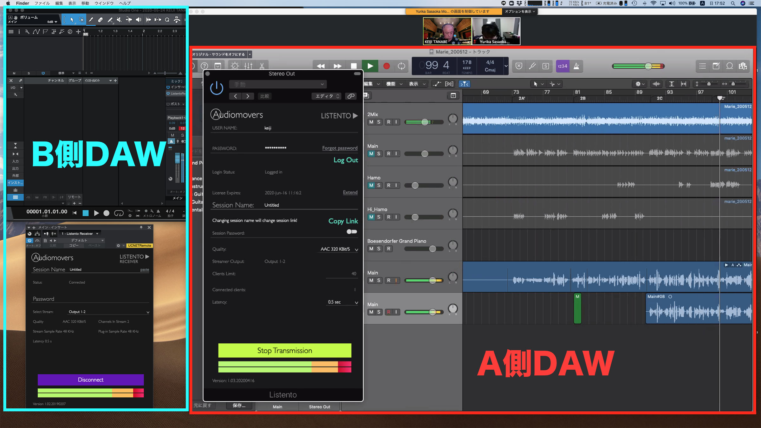
Task: Open the Finder menu in menu bar
Action: pyautogui.click(x=23, y=3)
